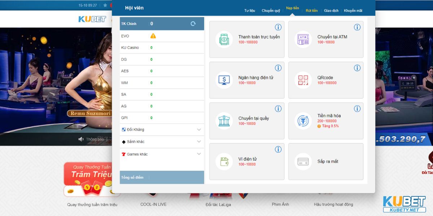Click the Games khác red 7 icon
This screenshot has width=433, height=216.
point(124,154)
